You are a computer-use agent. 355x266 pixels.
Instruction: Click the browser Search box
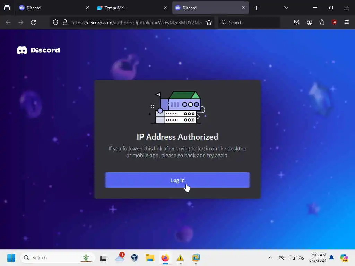click(249, 23)
